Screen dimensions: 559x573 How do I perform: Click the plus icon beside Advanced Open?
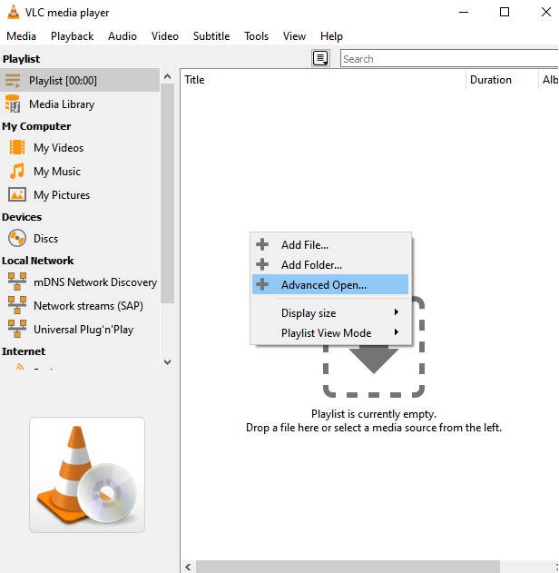[262, 284]
